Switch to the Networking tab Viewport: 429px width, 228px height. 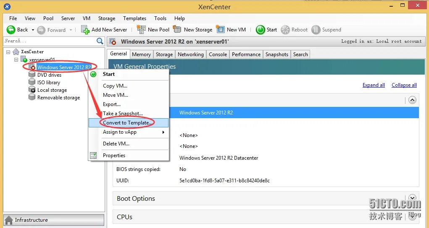(191, 54)
